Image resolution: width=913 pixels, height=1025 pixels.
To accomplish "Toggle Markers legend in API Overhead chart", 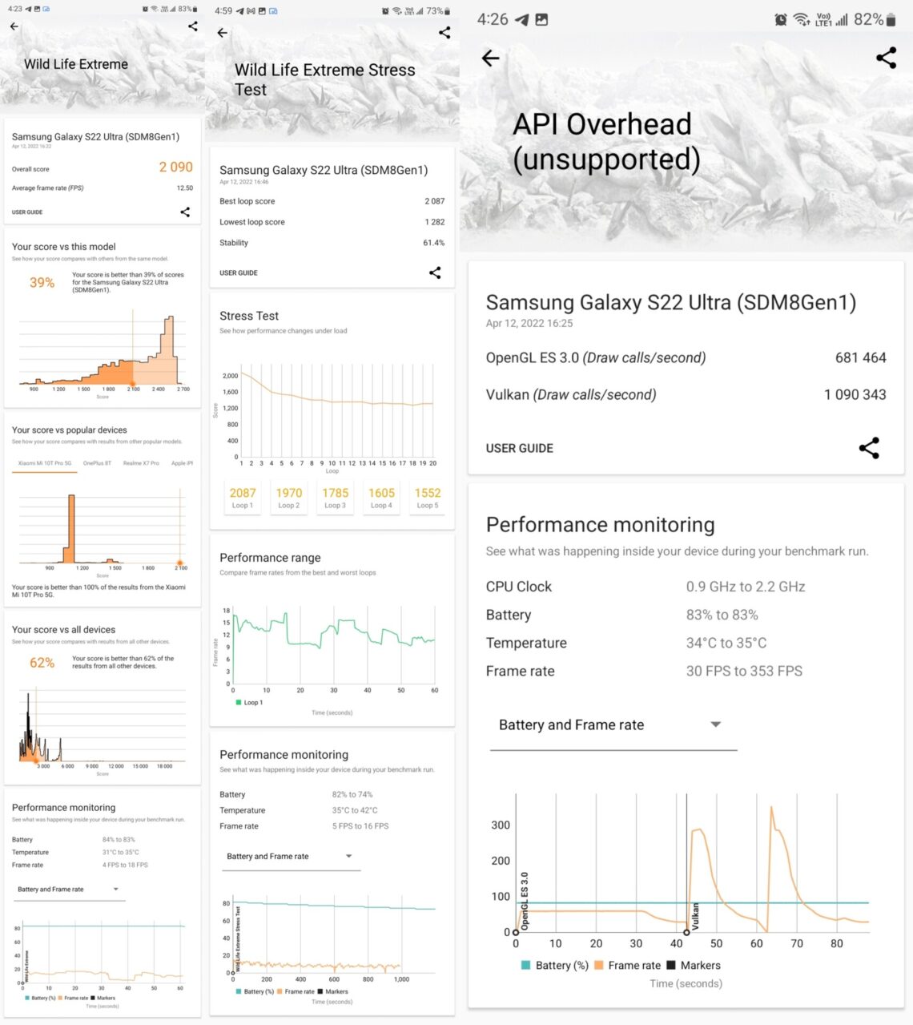I will click(x=693, y=966).
